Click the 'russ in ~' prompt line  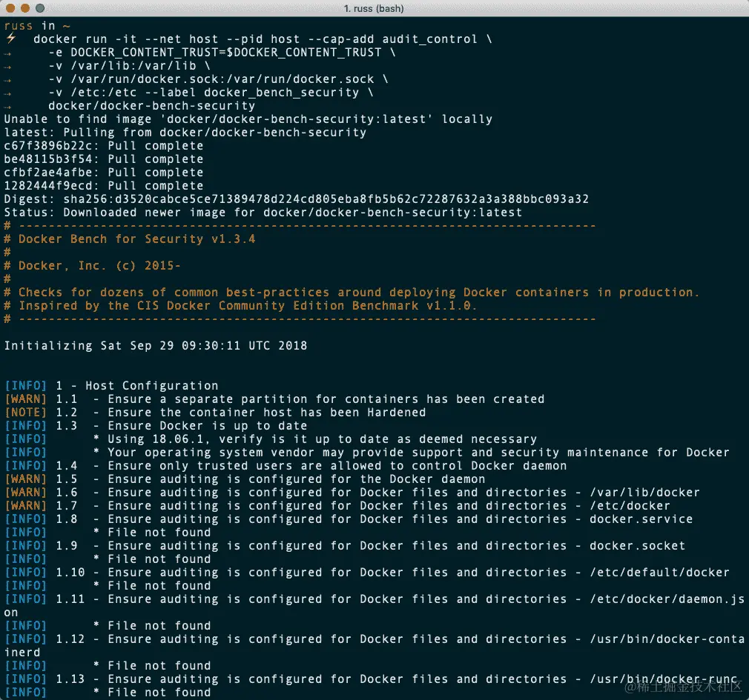point(37,26)
